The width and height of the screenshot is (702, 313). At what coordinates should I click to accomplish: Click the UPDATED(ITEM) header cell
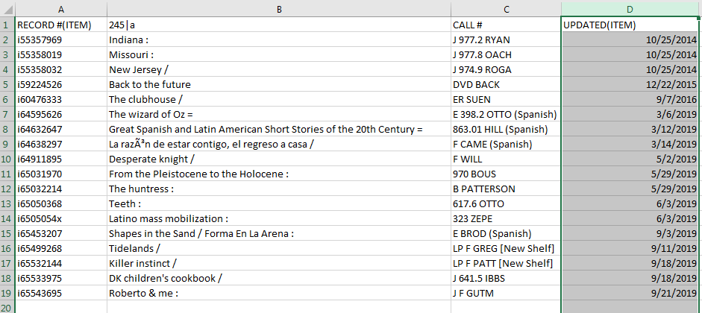tap(630, 25)
